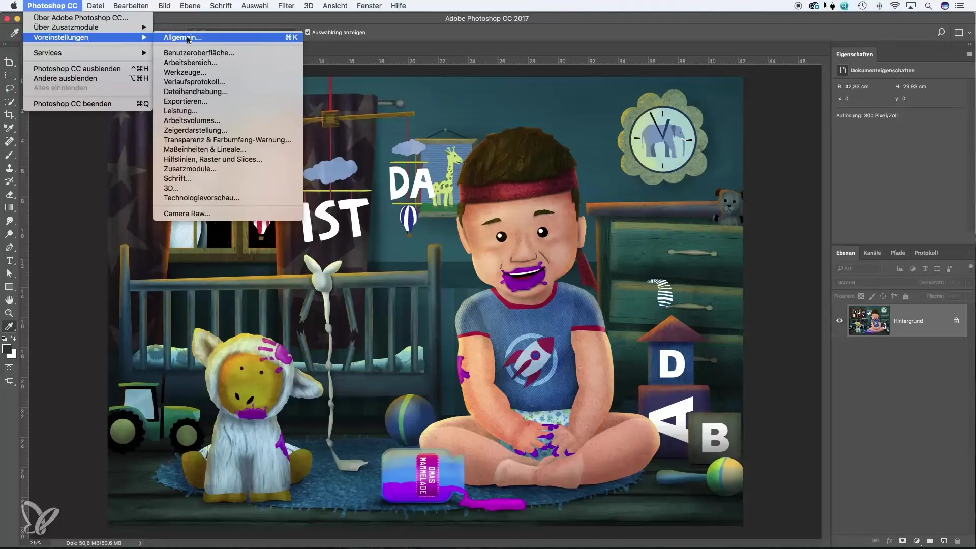Toggle Quick Mask mode icon
Image resolution: width=976 pixels, height=549 pixels.
point(9,368)
